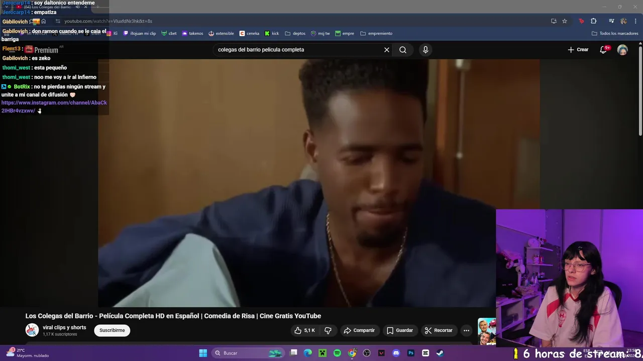Screen dimensions: 643x361
Task: Click the browser address bar URL
Action: pos(108,21)
